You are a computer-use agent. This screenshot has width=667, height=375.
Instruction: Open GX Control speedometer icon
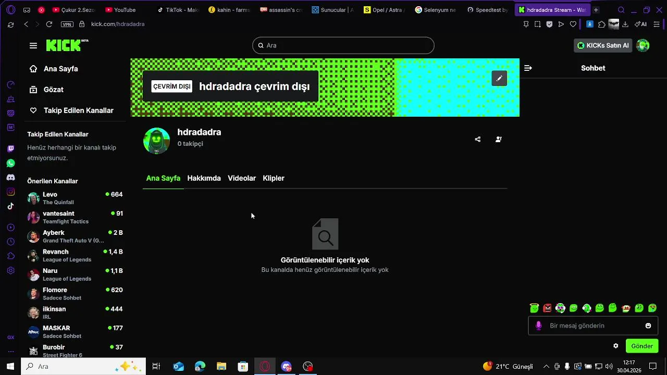pos(10,85)
